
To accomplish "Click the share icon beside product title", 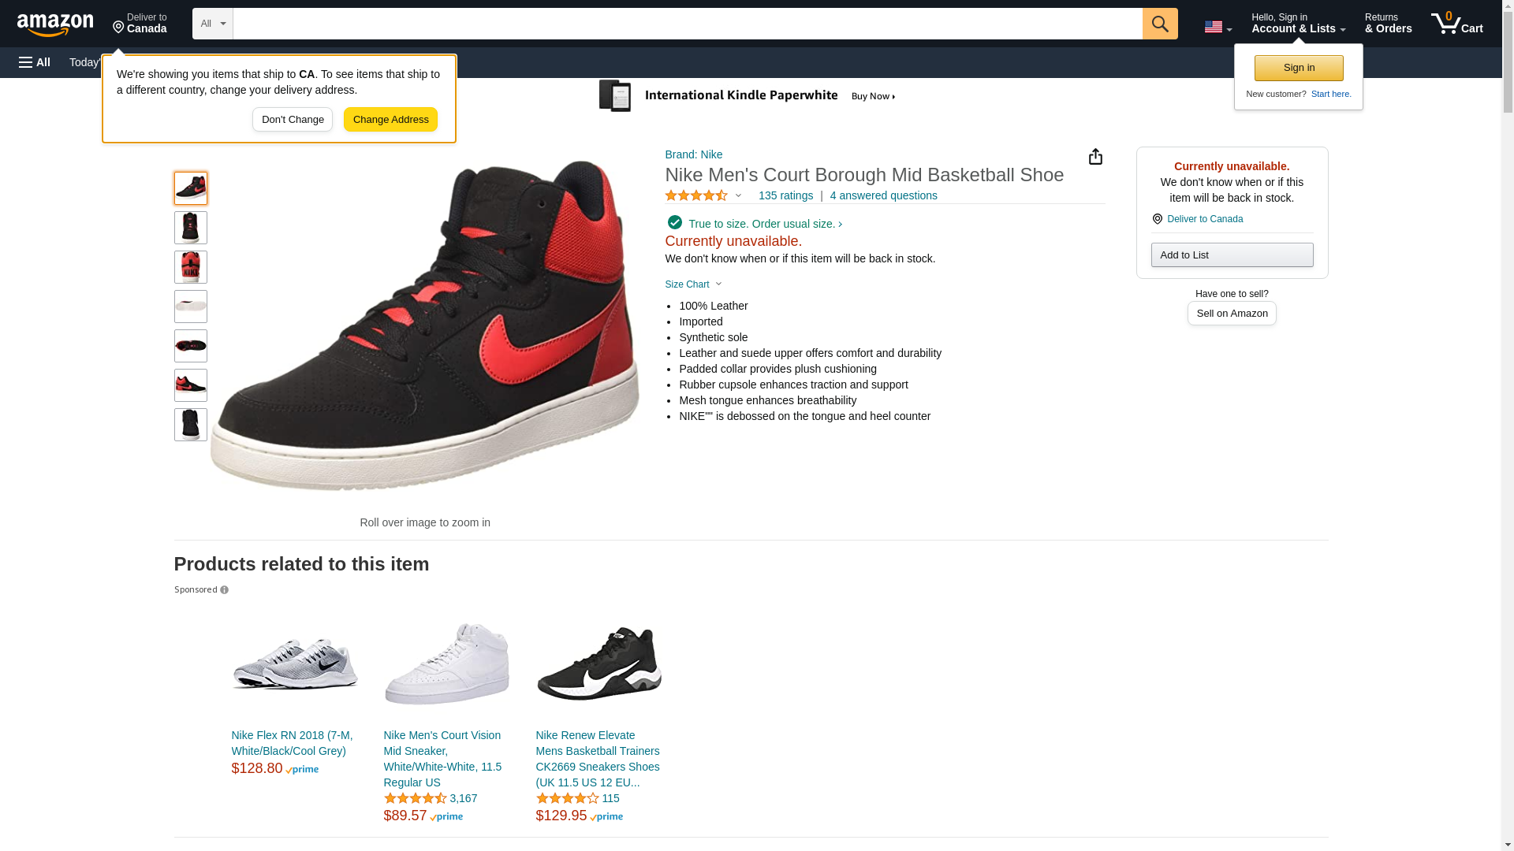I will [1095, 157].
